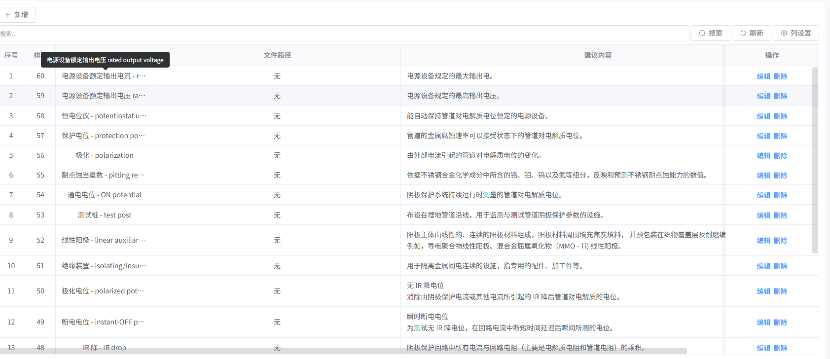Delete the 绝缘装置 isolating entry
The height and width of the screenshot is (359, 830).
point(780,266)
